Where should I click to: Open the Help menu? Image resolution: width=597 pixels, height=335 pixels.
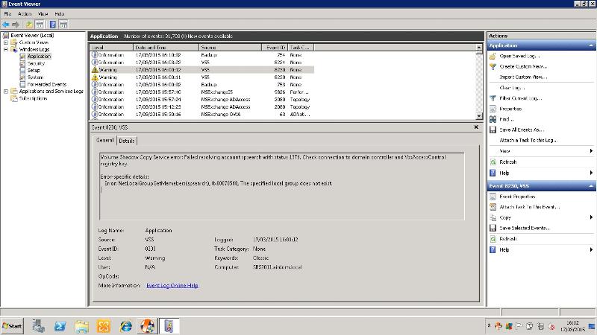click(x=60, y=13)
